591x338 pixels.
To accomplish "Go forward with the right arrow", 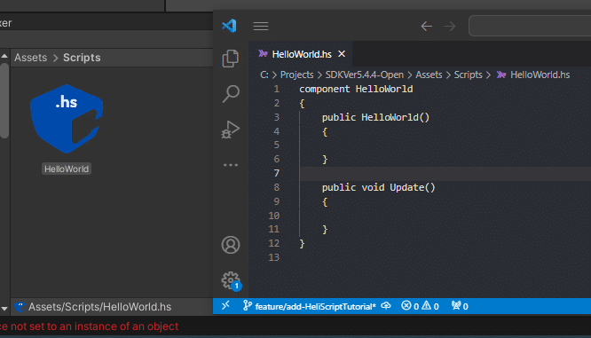I will [450, 26].
